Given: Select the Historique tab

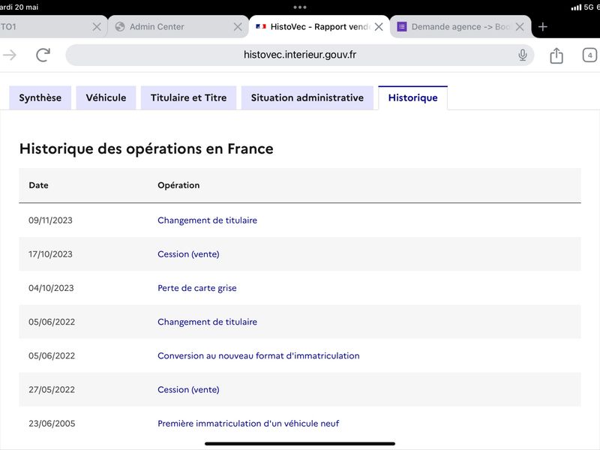Looking at the screenshot, I should coord(413,98).
